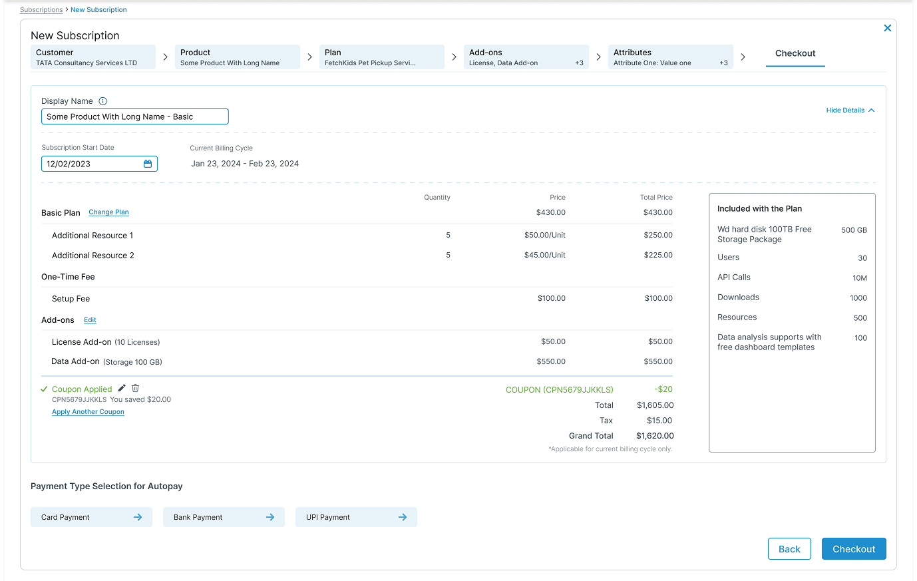Click the blue Checkout button
Screen dimensions: 917x581
click(x=854, y=549)
